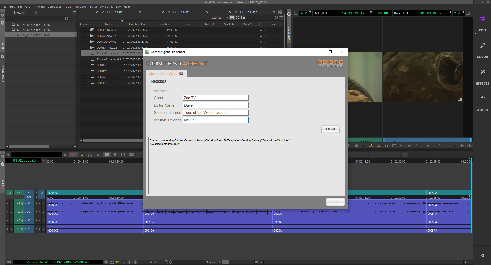Click the red Overwrite arrow under monitor
Screen dimensions: 491x265
(x=379, y=146)
